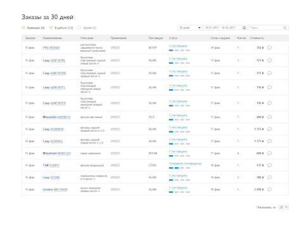Click the 18.01.2017 - 16.02.2017 date range field
The image size is (304, 237).
tap(225, 28)
